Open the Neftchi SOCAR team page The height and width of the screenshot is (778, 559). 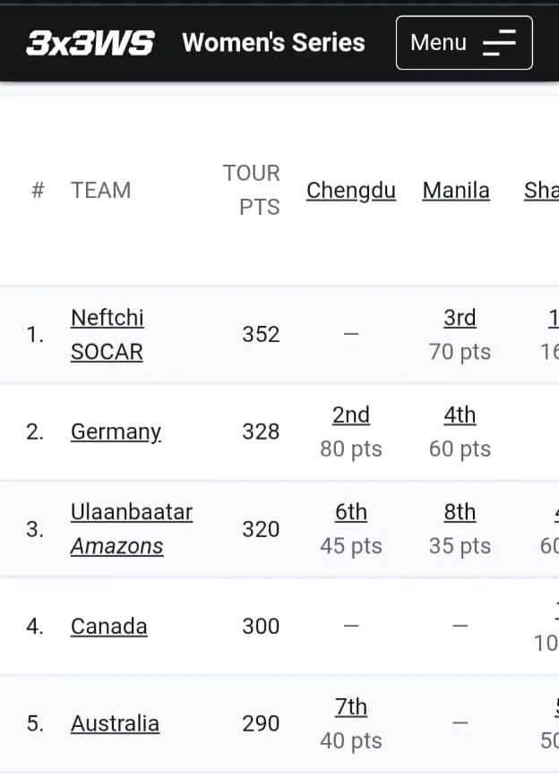coord(107,335)
